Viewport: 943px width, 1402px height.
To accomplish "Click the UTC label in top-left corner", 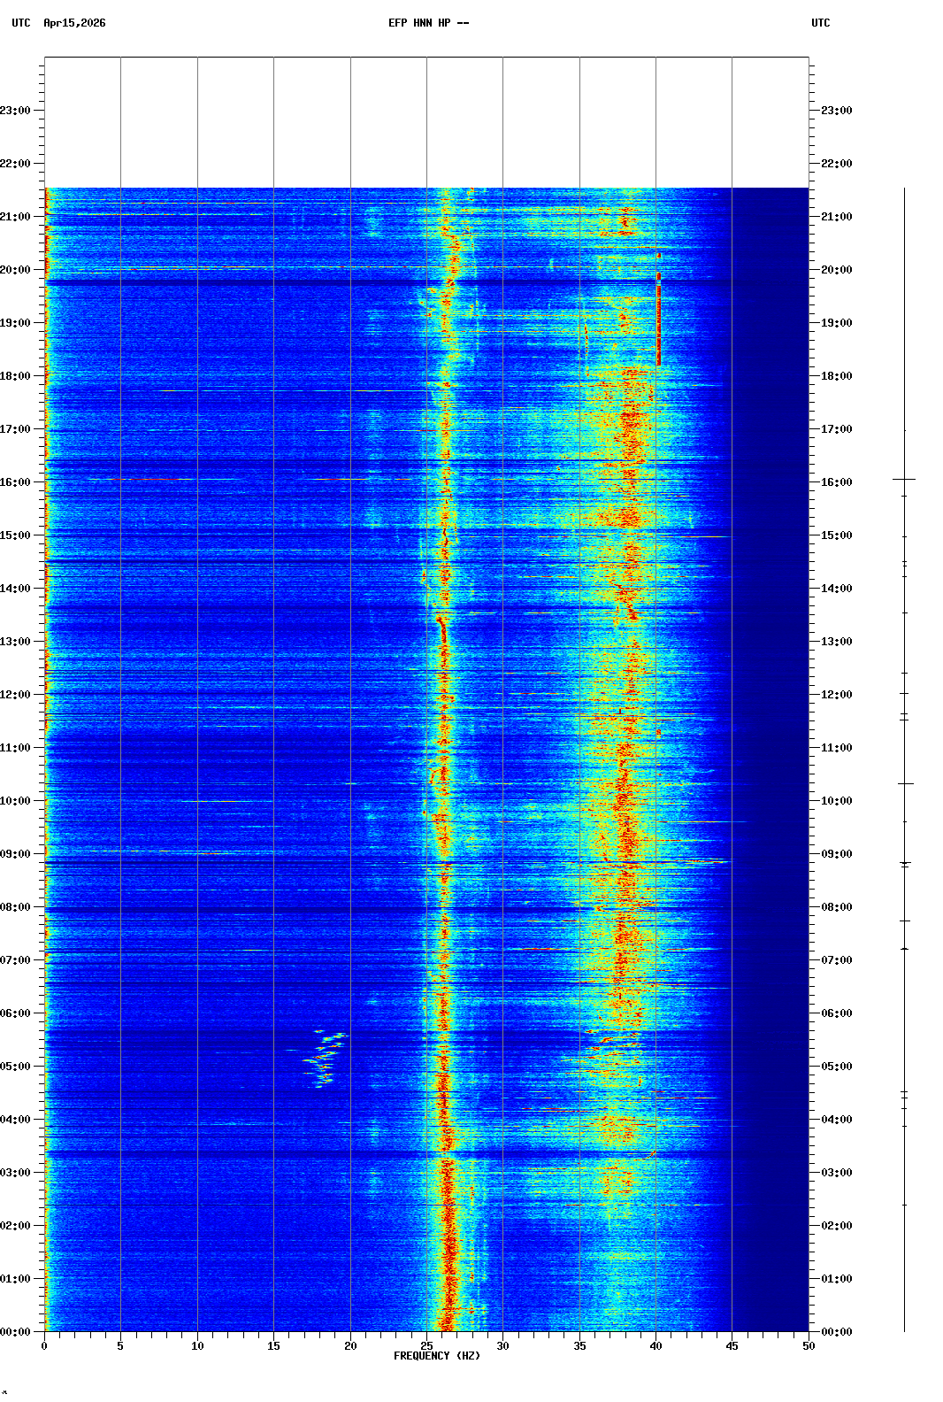I will [21, 23].
